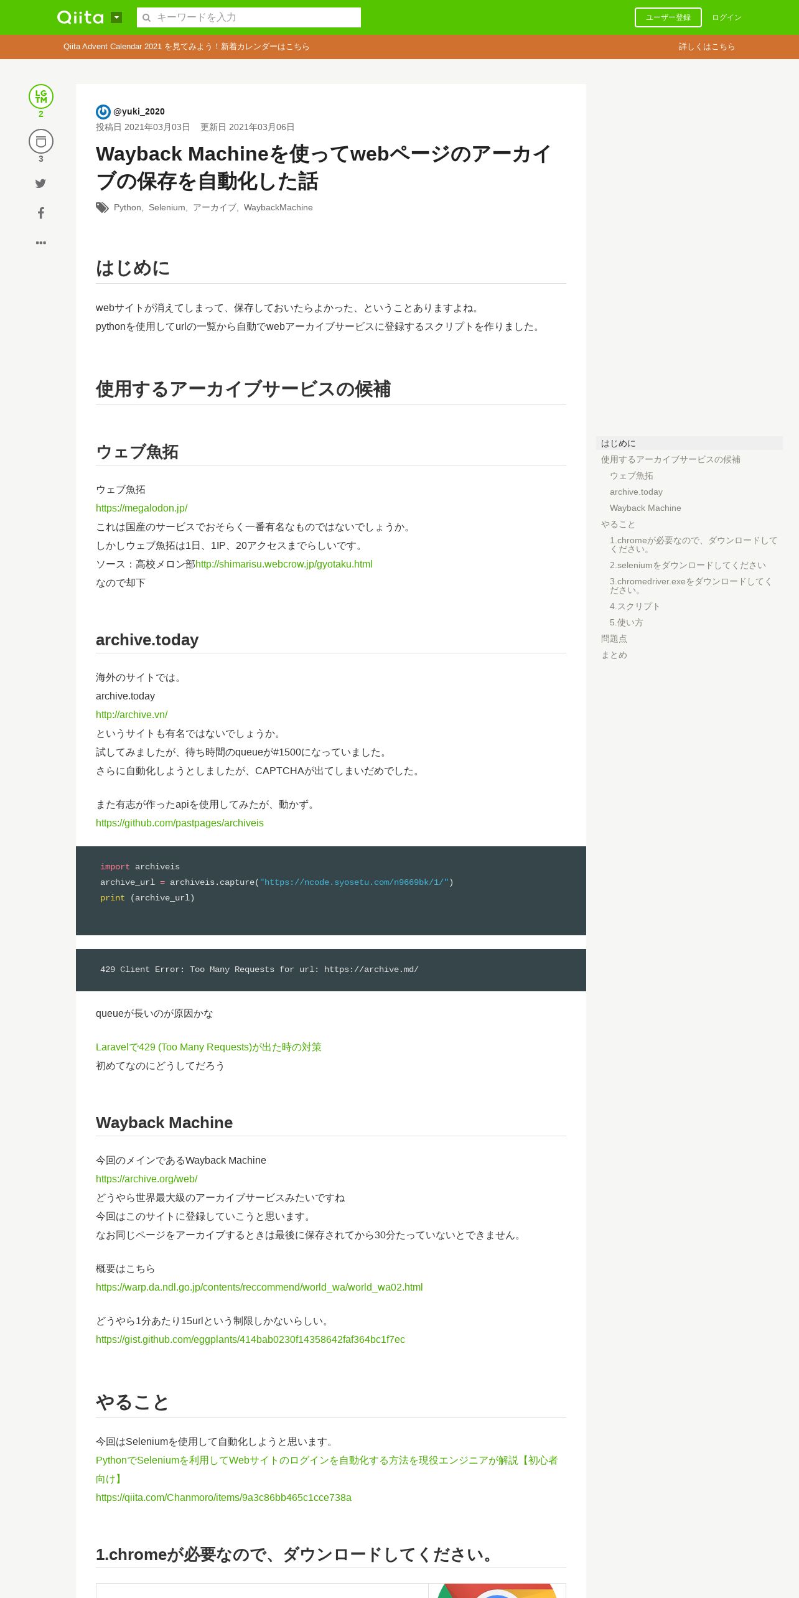Open the warp.da.ndl.go.jp world_wa02.html link
The image size is (799, 1598).
tap(259, 1287)
